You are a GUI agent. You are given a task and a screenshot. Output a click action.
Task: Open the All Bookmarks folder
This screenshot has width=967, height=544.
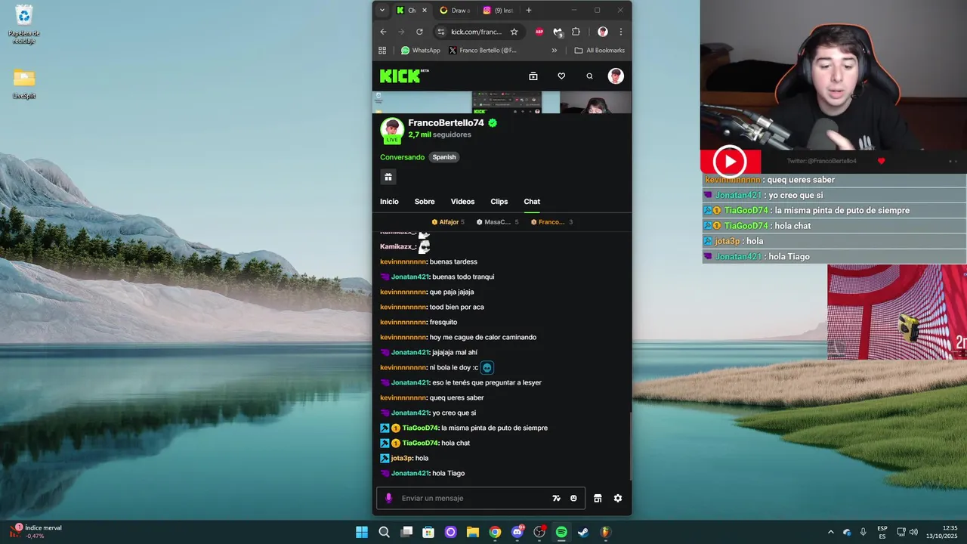600,51
